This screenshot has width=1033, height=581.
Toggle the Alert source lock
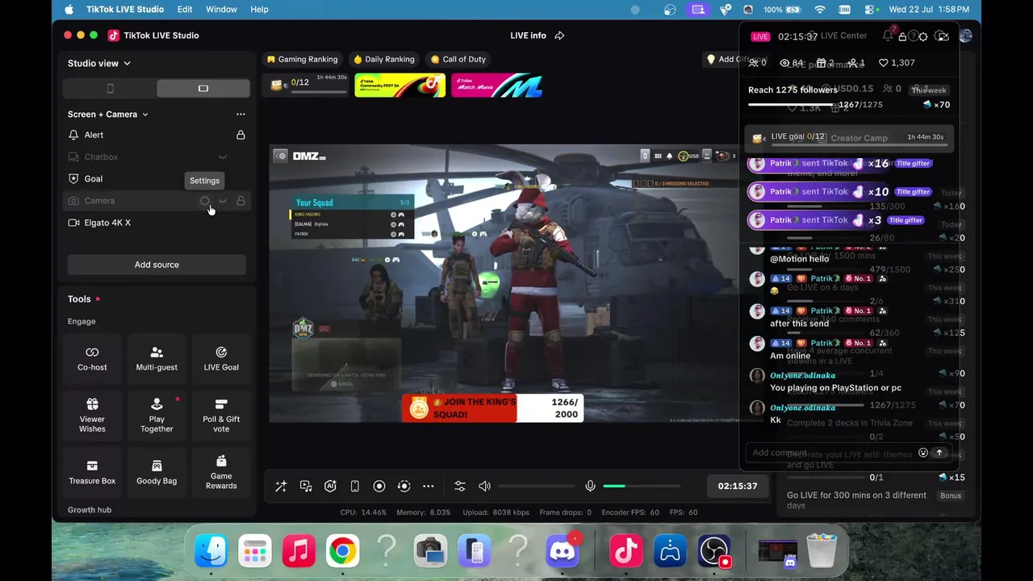tap(240, 135)
